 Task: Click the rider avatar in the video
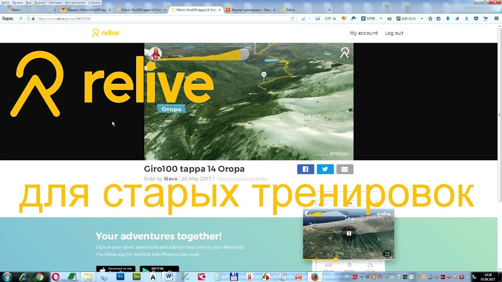tap(155, 54)
